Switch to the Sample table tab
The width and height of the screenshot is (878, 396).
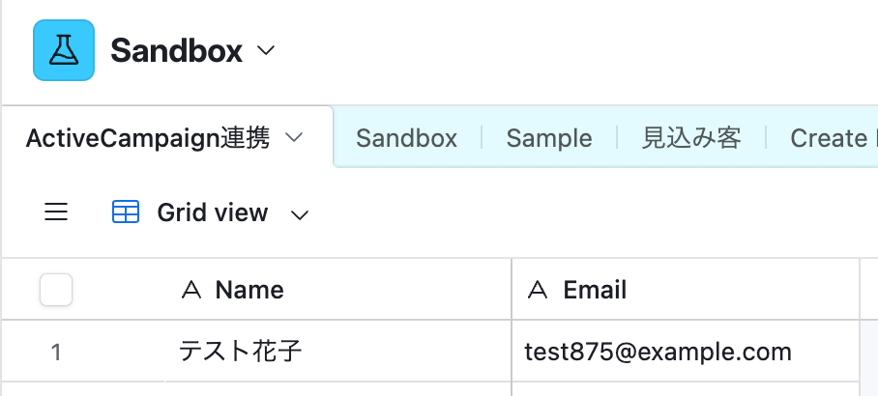tap(548, 138)
